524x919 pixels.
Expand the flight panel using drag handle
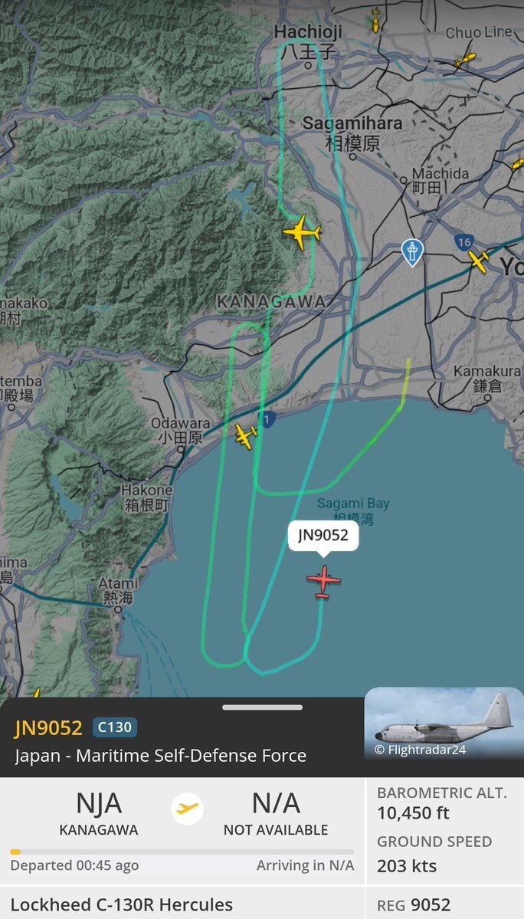tap(262, 707)
